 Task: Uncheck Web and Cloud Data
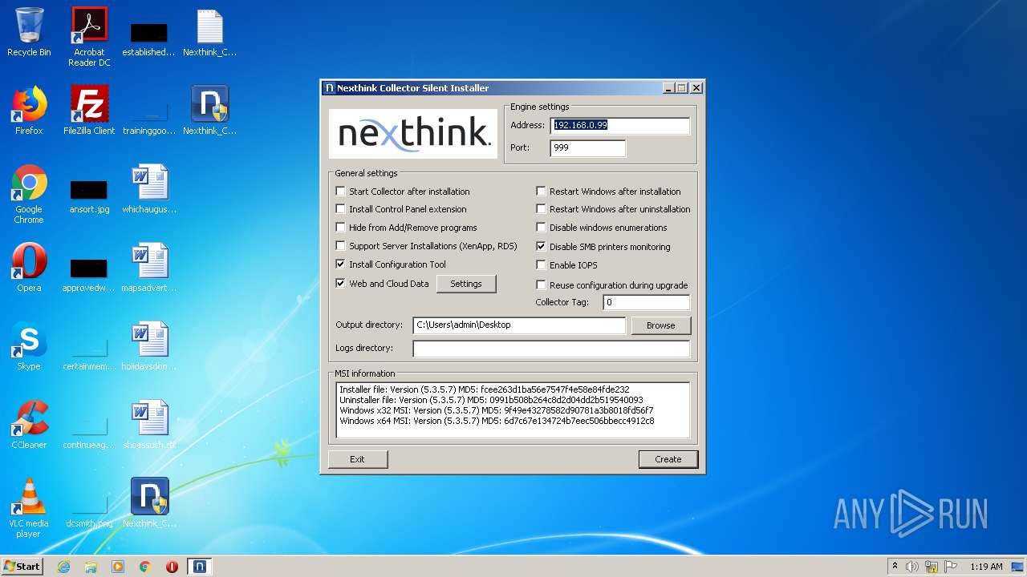pos(340,284)
